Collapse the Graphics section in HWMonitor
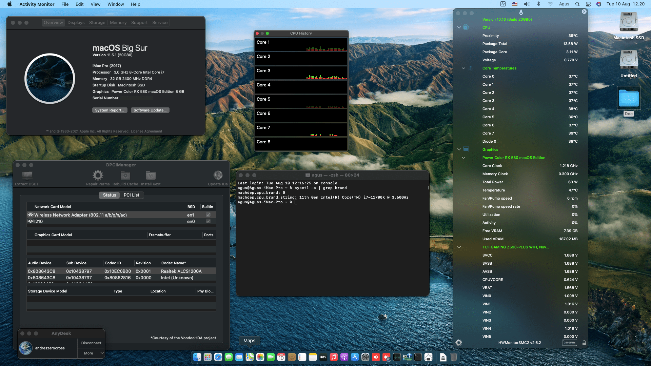Screen dimensions: 651x366 click(x=459, y=149)
